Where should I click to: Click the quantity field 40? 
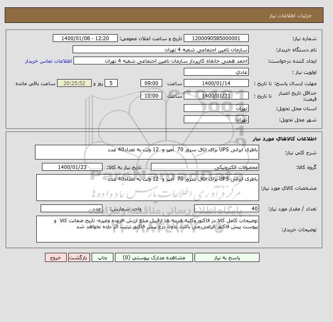tap(226, 208)
